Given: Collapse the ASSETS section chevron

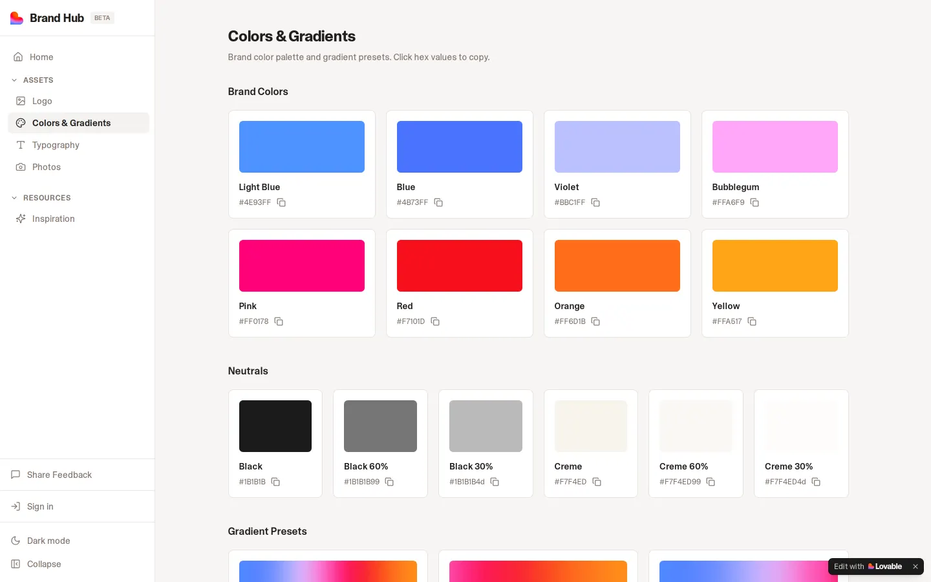Looking at the screenshot, I should 14,80.
